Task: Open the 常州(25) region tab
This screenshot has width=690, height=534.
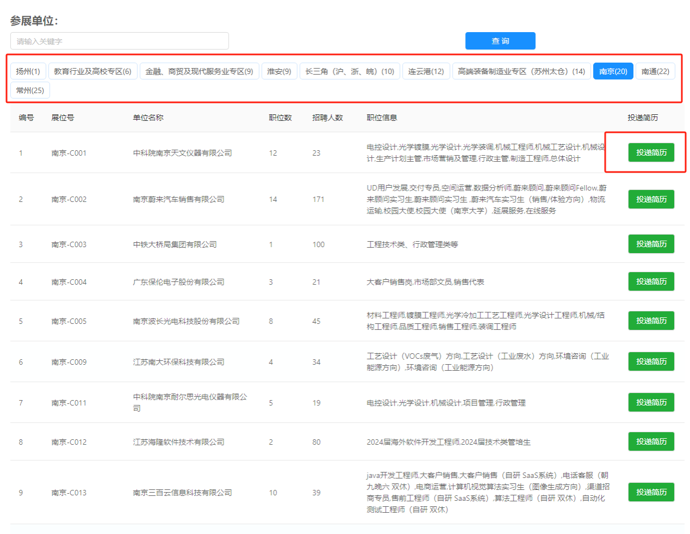Action: [30, 90]
